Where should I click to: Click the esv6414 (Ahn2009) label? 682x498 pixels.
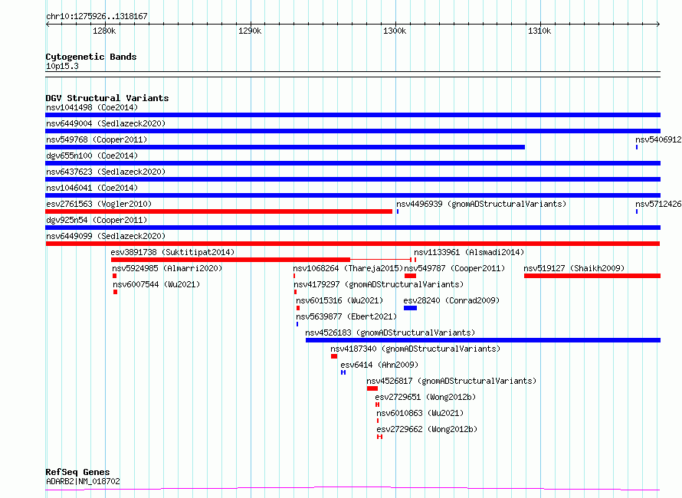click(x=379, y=365)
